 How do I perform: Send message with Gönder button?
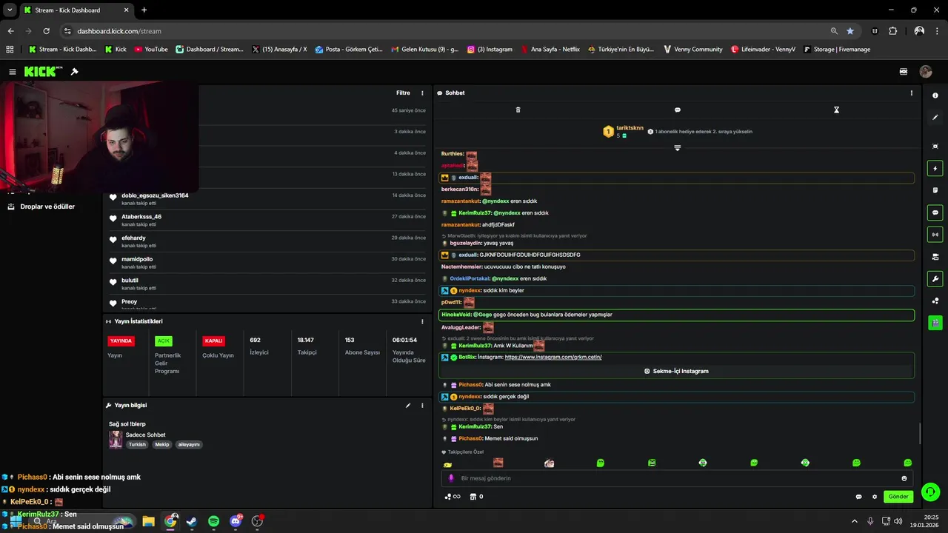pyautogui.click(x=898, y=497)
